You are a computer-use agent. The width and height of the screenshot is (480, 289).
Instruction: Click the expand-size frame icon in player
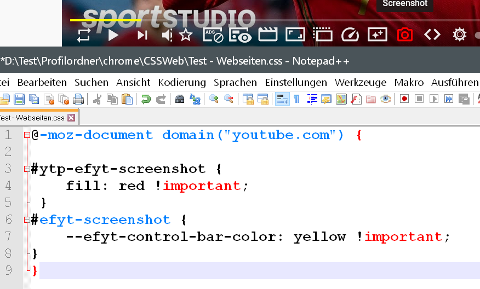(x=295, y=34)
